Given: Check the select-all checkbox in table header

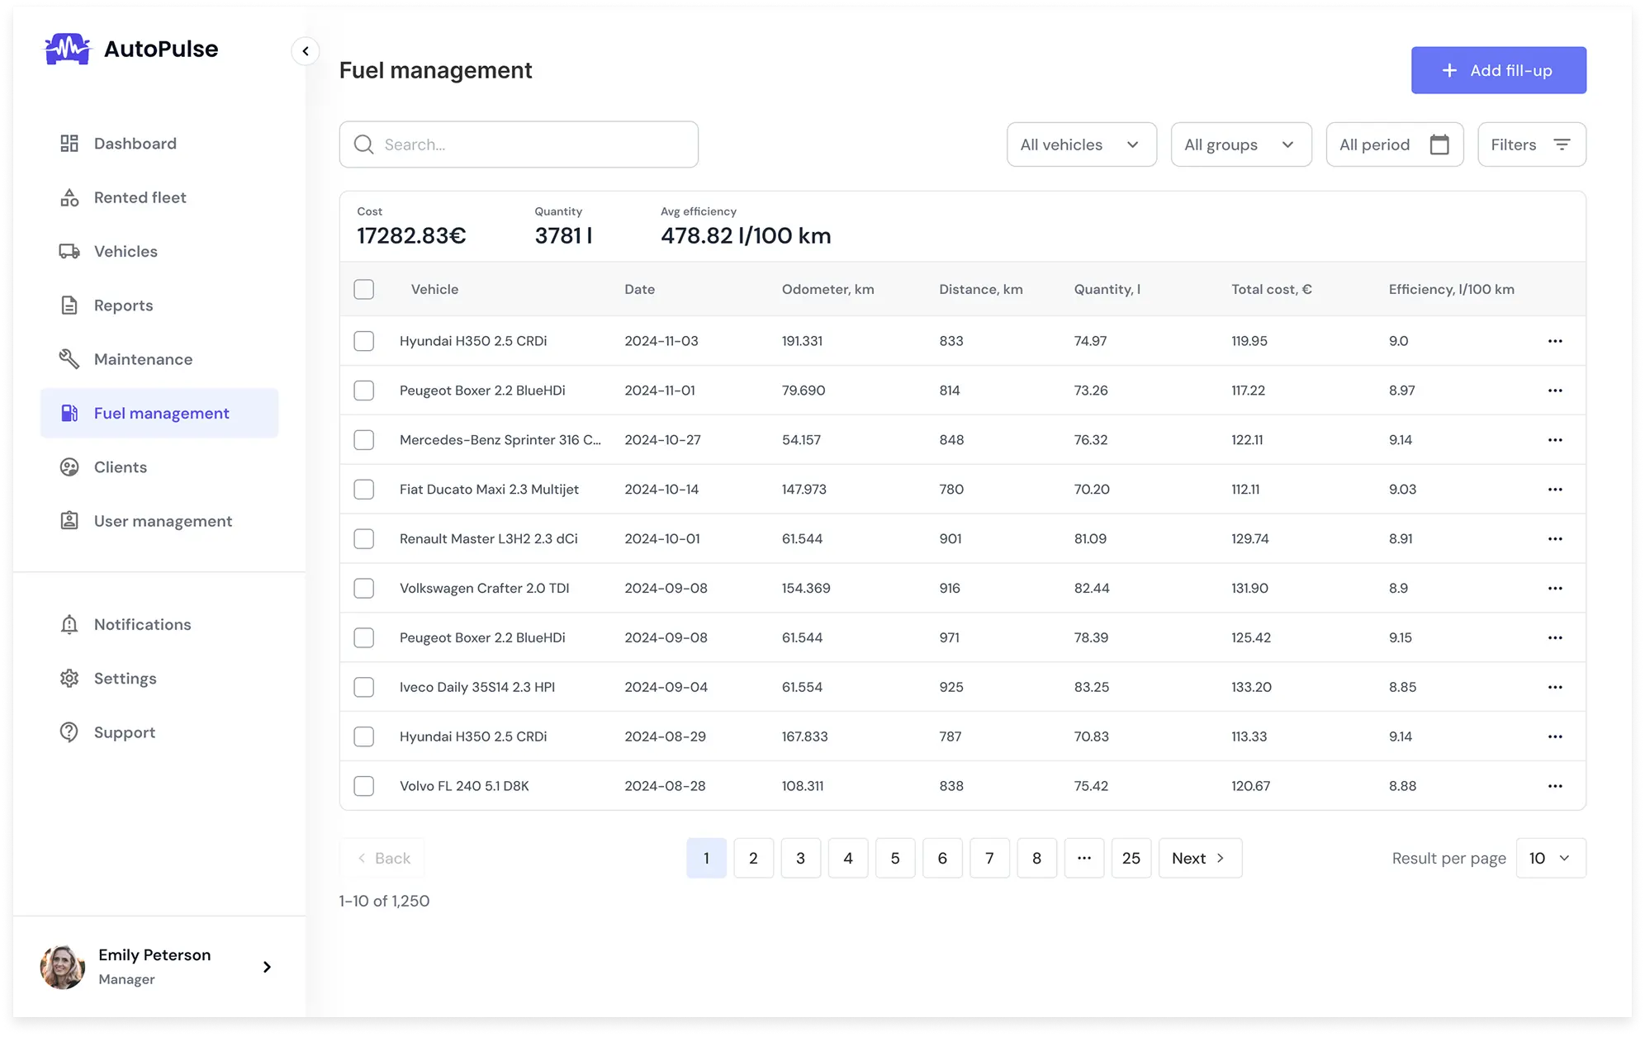Looking at the screenshot, I should click(x=363, y=289).
